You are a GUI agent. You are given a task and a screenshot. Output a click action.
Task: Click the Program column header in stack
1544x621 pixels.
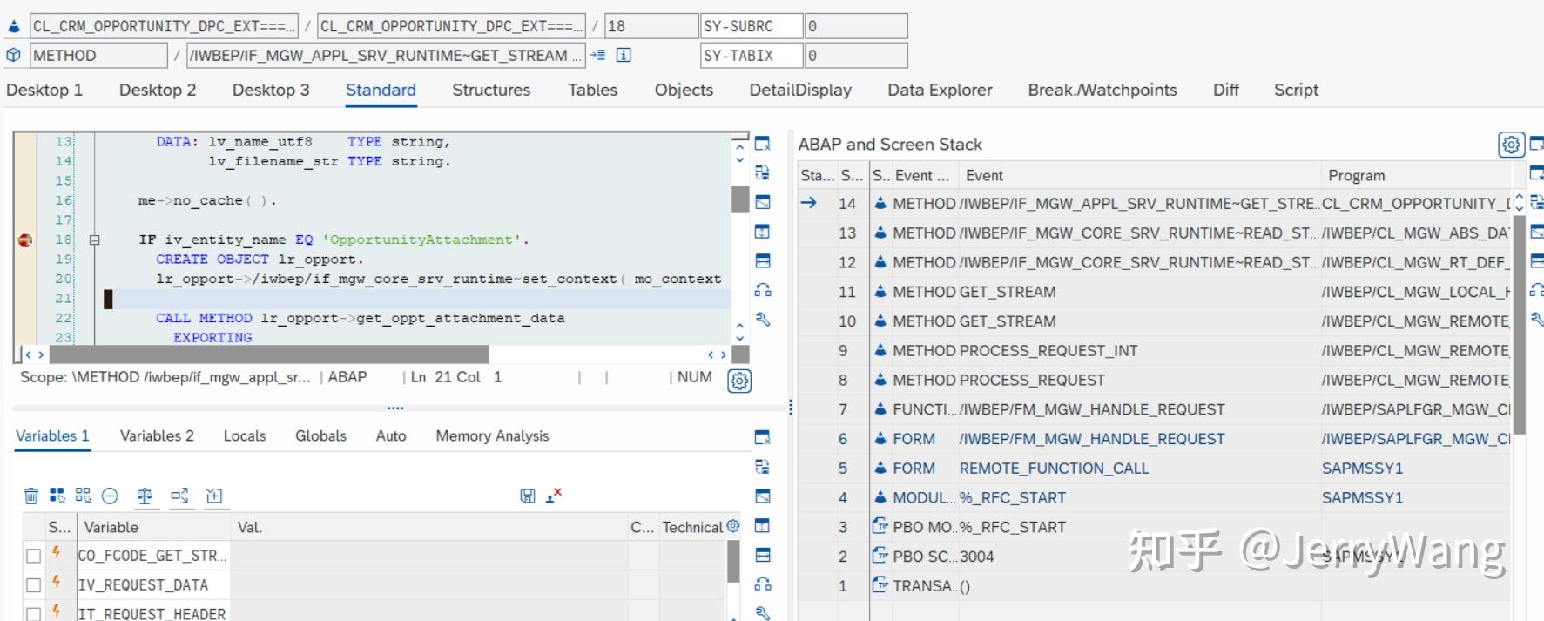(1356, 175)
